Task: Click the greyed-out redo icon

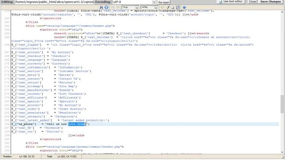Action: pyautogui.click(x=118, y=8)
